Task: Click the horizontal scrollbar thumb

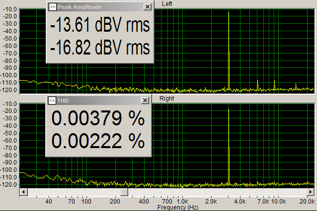Action: (124, 192)
